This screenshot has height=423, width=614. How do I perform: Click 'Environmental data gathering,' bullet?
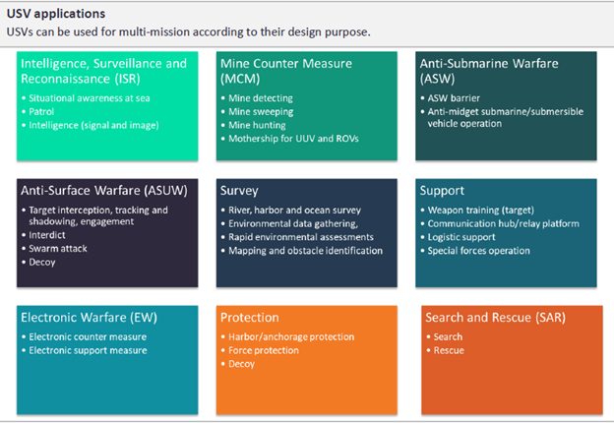click(293, 224)
